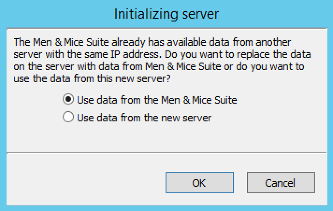Click the message line starting "server with the same"
The width and height of the screenshot is (333, 211).
(x=159, y=54)
